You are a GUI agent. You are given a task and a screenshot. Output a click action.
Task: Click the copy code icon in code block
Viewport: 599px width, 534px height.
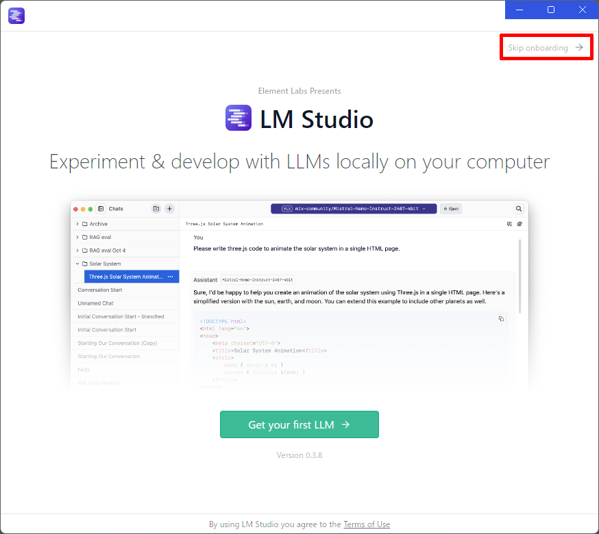[501, 319]
